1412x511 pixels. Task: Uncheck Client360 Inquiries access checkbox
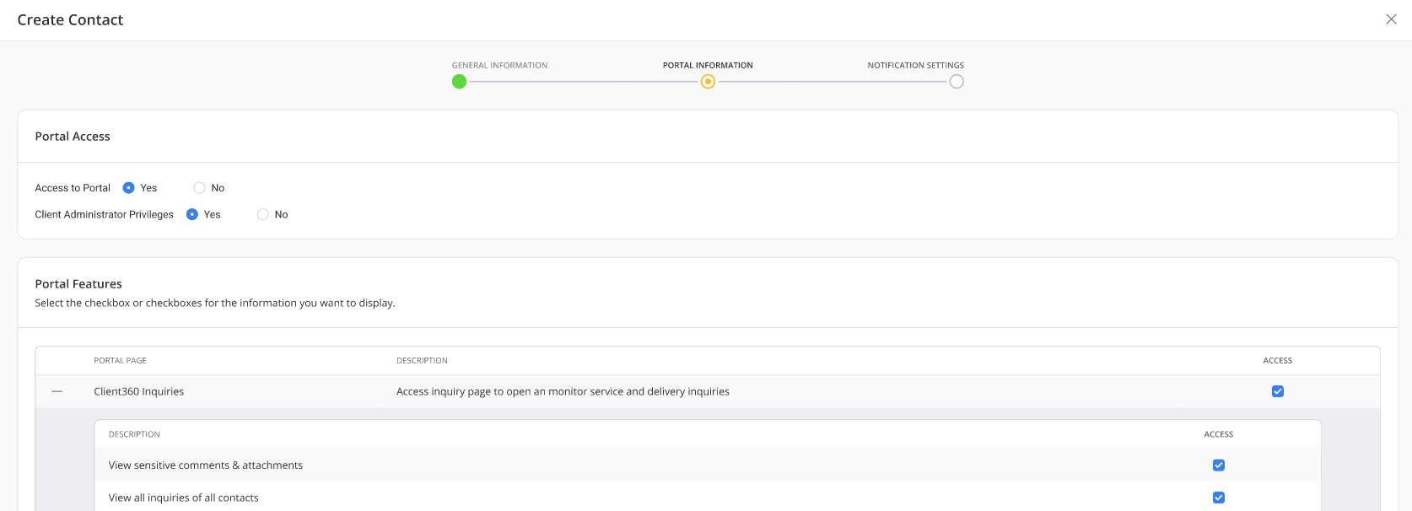[1277, 391]
